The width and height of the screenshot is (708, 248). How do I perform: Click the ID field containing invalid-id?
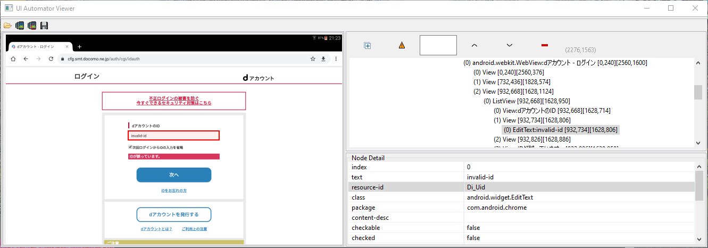click(173, 135)
